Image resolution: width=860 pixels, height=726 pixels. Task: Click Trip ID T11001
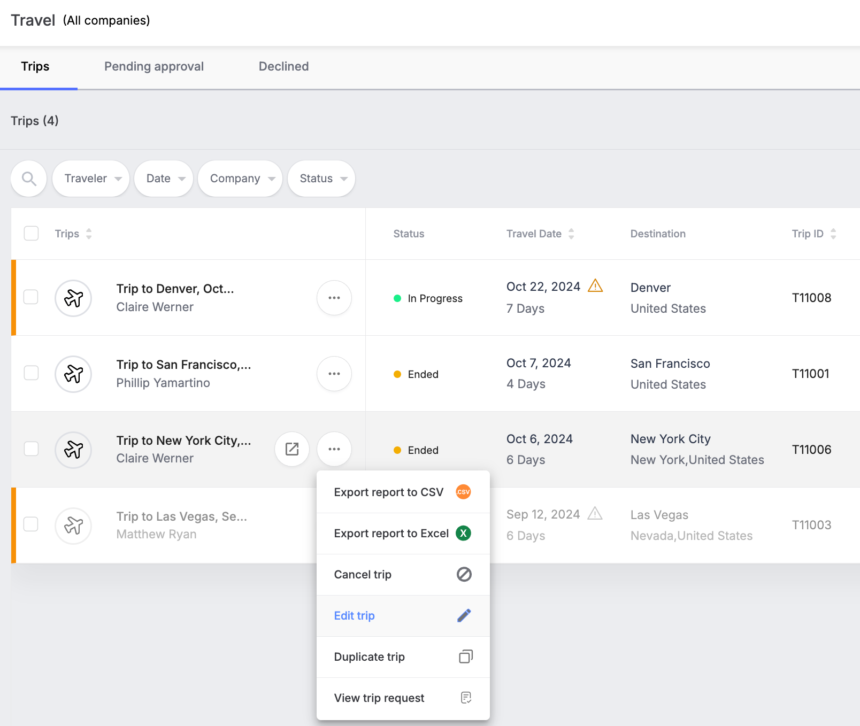[810, 374]
